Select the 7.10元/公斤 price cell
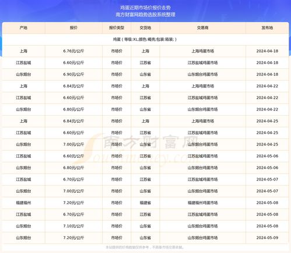 pos(73,226)
